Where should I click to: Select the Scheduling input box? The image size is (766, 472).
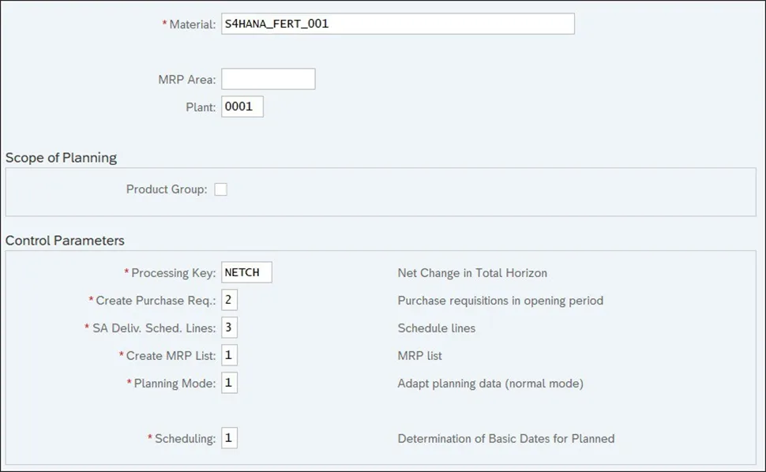pos(229,438)
